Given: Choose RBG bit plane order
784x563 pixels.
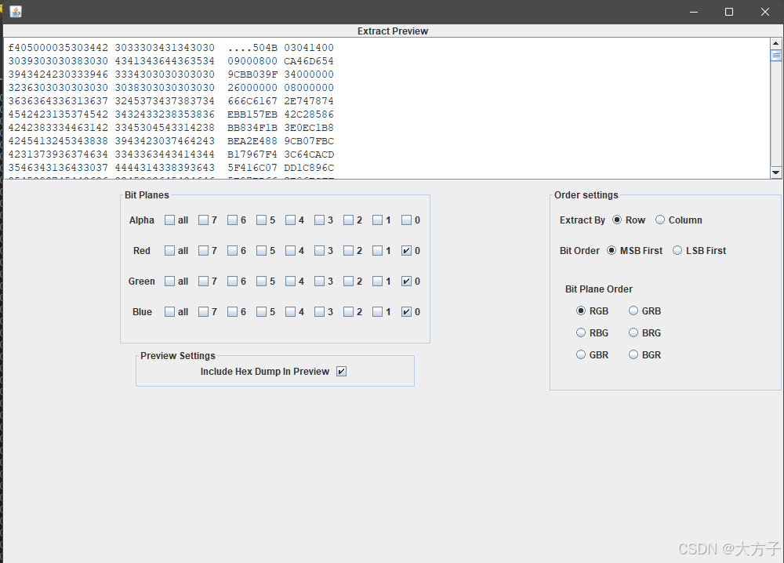Looking at the screenshot, I should click(580, 332).
